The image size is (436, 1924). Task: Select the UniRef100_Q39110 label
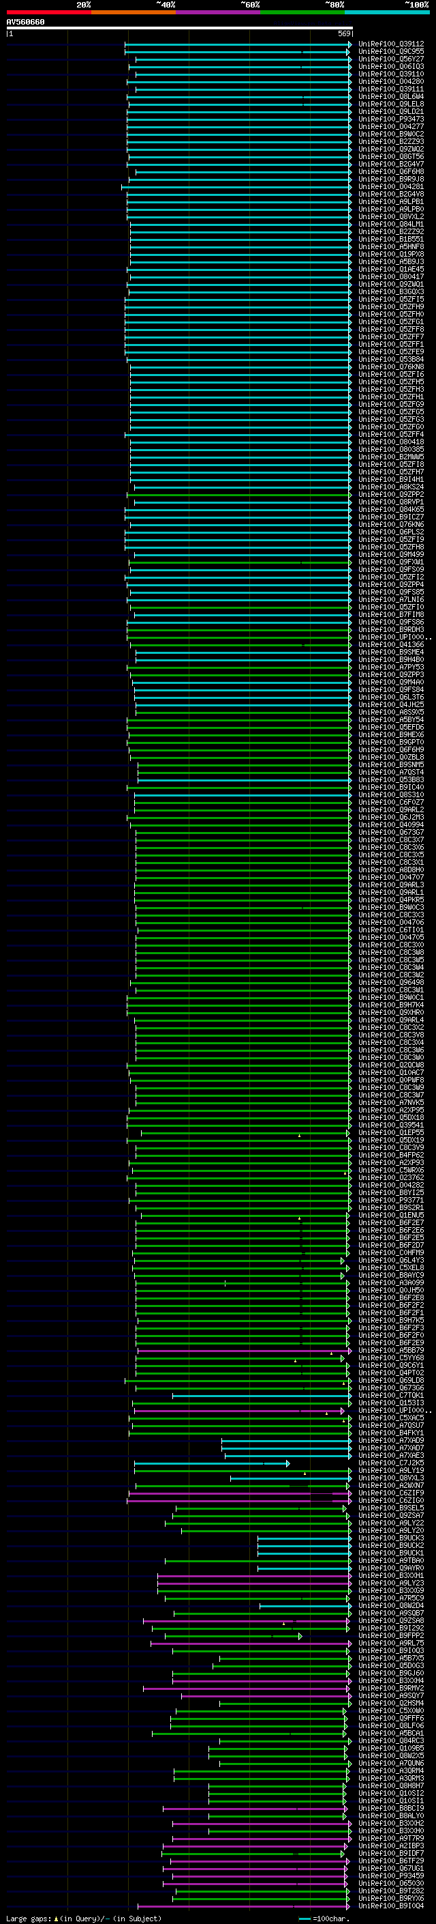click(391, 74)
